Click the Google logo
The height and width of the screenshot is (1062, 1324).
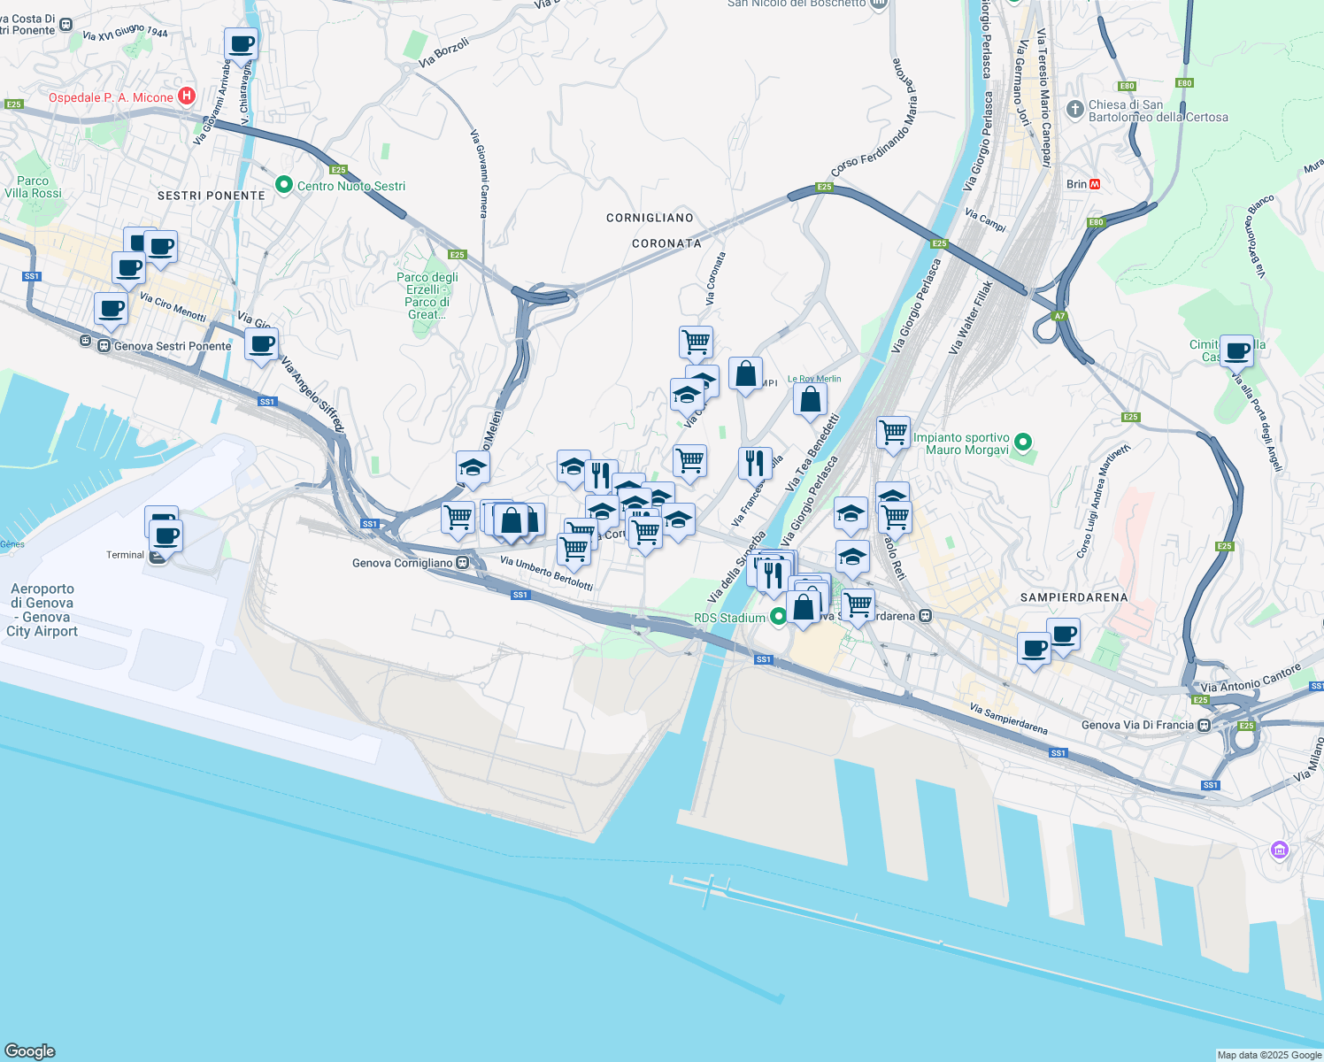29,1050
